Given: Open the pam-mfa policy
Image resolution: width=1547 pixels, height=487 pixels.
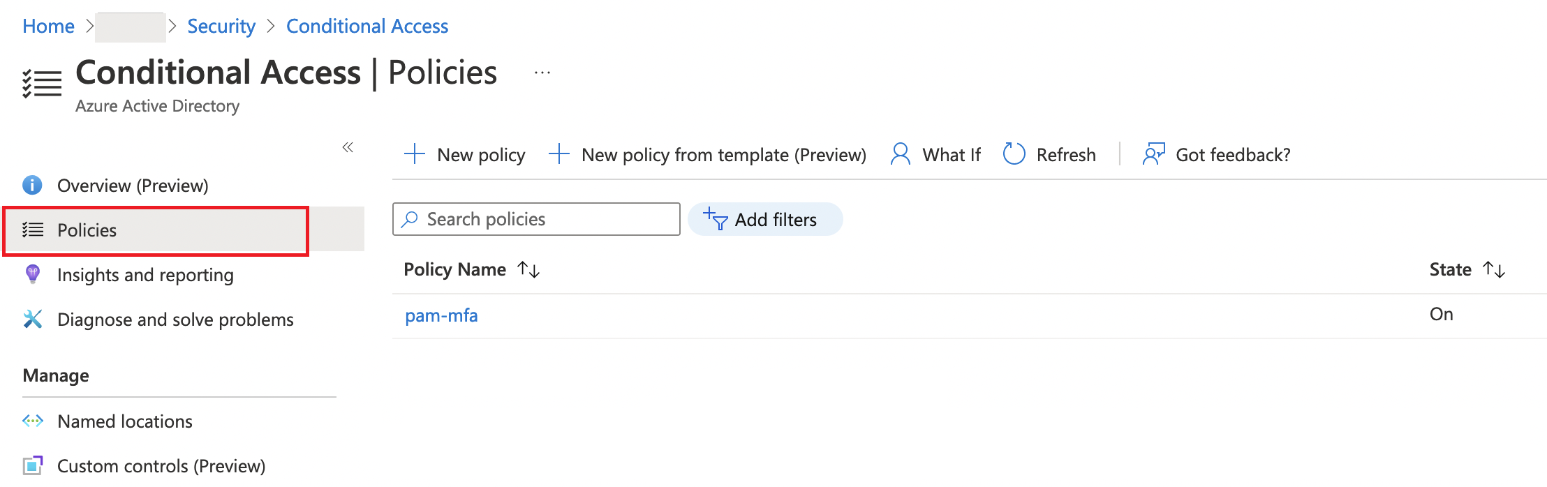Looking at the screenshot, I should pos(441,315).
